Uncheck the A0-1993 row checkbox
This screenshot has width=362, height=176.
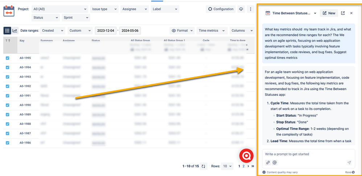pyautogui.click(x=7, y=77)
